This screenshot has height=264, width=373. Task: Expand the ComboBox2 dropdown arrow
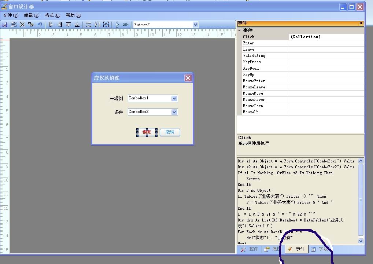(x=174, y=112)
